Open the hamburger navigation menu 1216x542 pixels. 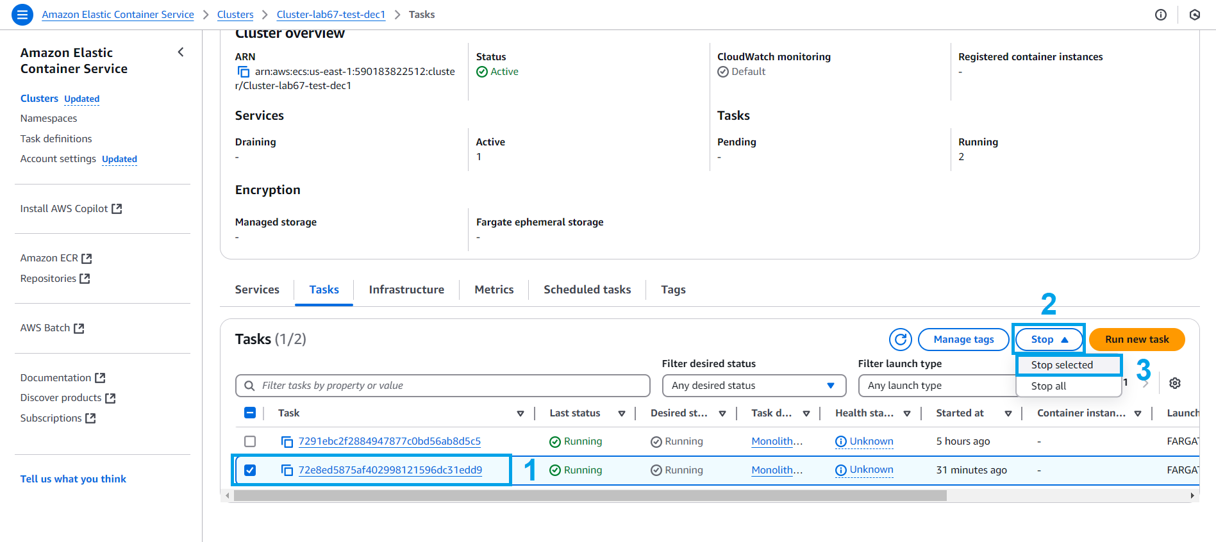coord(22,14)
